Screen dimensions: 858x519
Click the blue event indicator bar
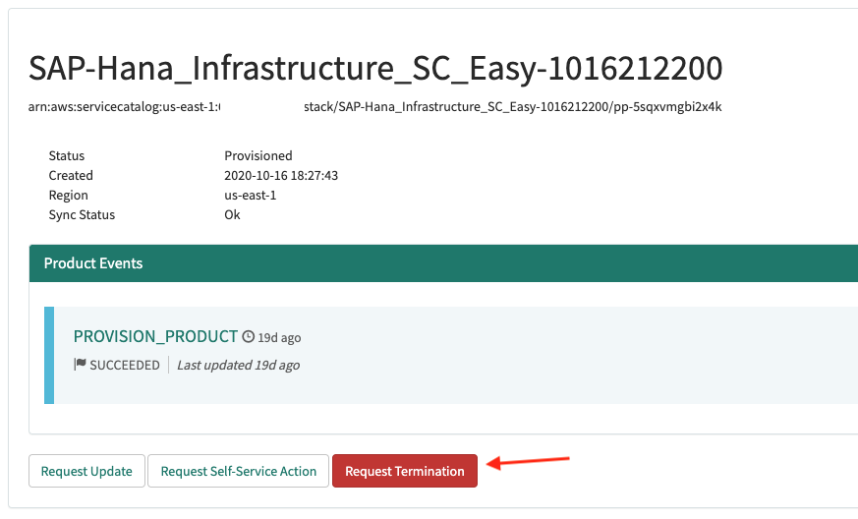pyautogui.click(x=49, y=355)
